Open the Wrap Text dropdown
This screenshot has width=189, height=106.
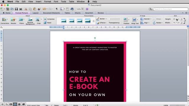(x=135, y=21)
